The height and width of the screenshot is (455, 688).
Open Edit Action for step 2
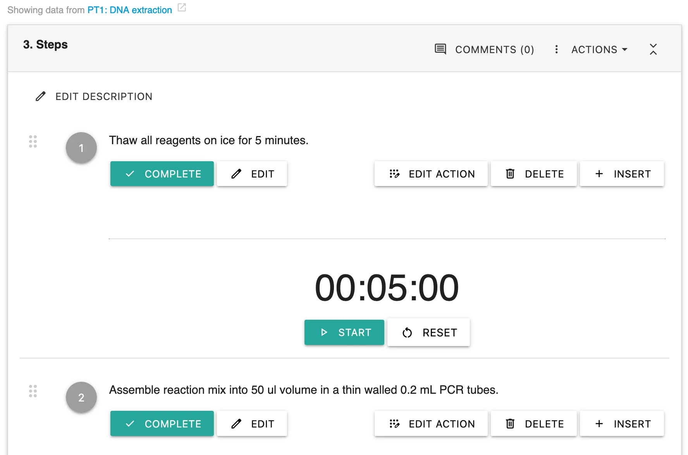431,423
